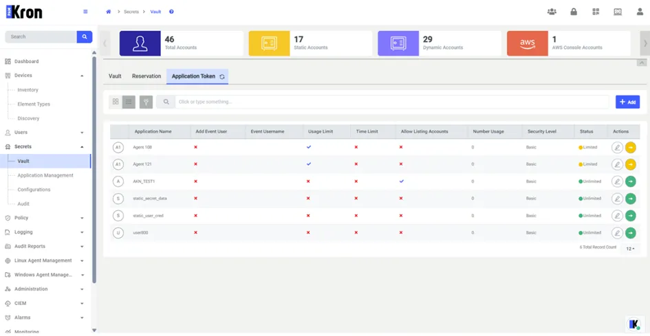Viewport: 650px width, 336px height.
Task: Click the safe/vault icon in the top bar
Action: 618,12
